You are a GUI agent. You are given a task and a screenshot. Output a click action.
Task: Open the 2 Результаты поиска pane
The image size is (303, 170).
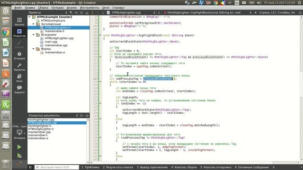(118, 167)
